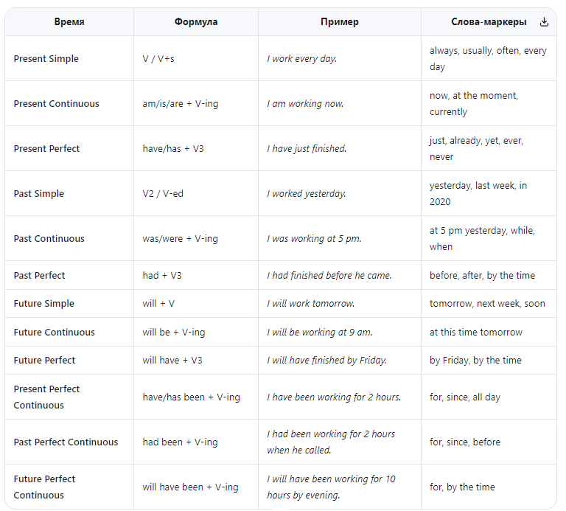Viewport: 566px width, 511px height.
Task: Select the Future Perfect Continuous label
Action: [x=44, y=487]
